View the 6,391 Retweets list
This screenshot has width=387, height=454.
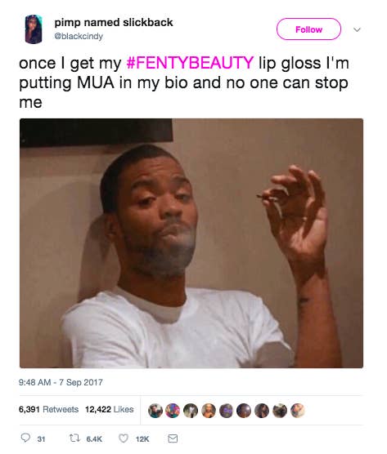[x=48, y=409]
